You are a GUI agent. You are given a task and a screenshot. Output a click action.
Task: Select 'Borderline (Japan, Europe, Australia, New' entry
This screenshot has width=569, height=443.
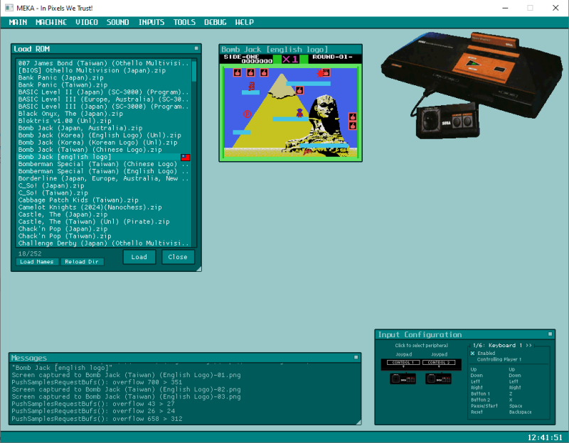point(104,178)
